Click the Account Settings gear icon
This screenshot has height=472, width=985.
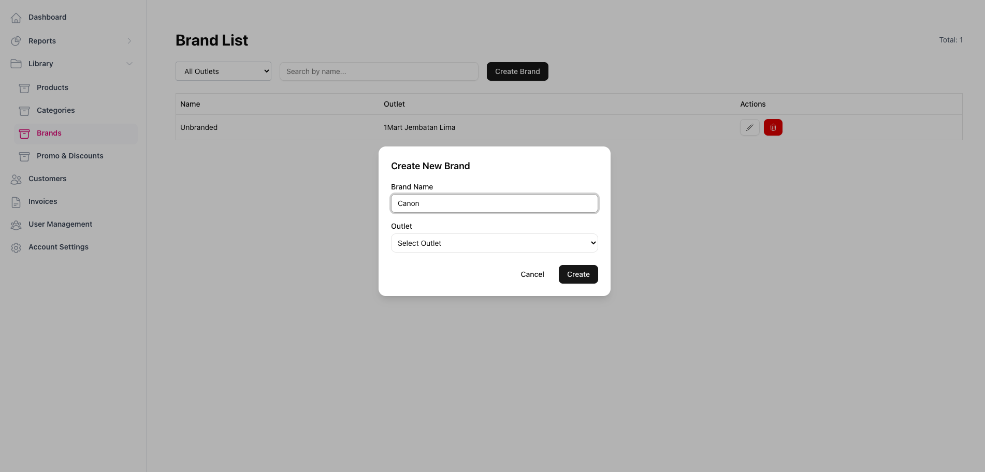click(x=16, y=247)
